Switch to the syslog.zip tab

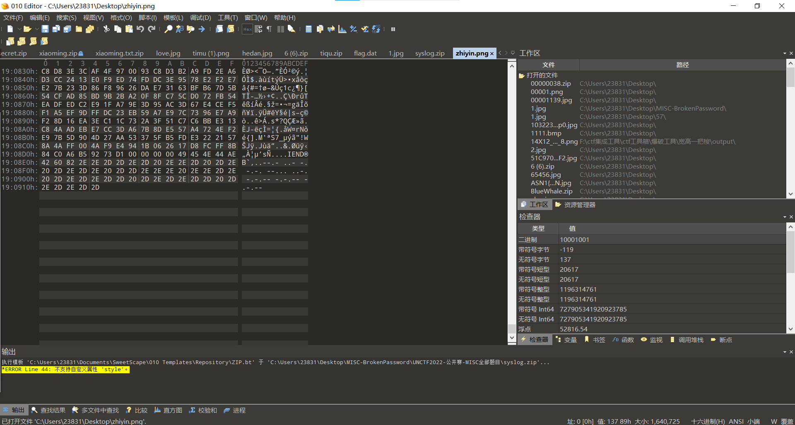click(430, 53)
